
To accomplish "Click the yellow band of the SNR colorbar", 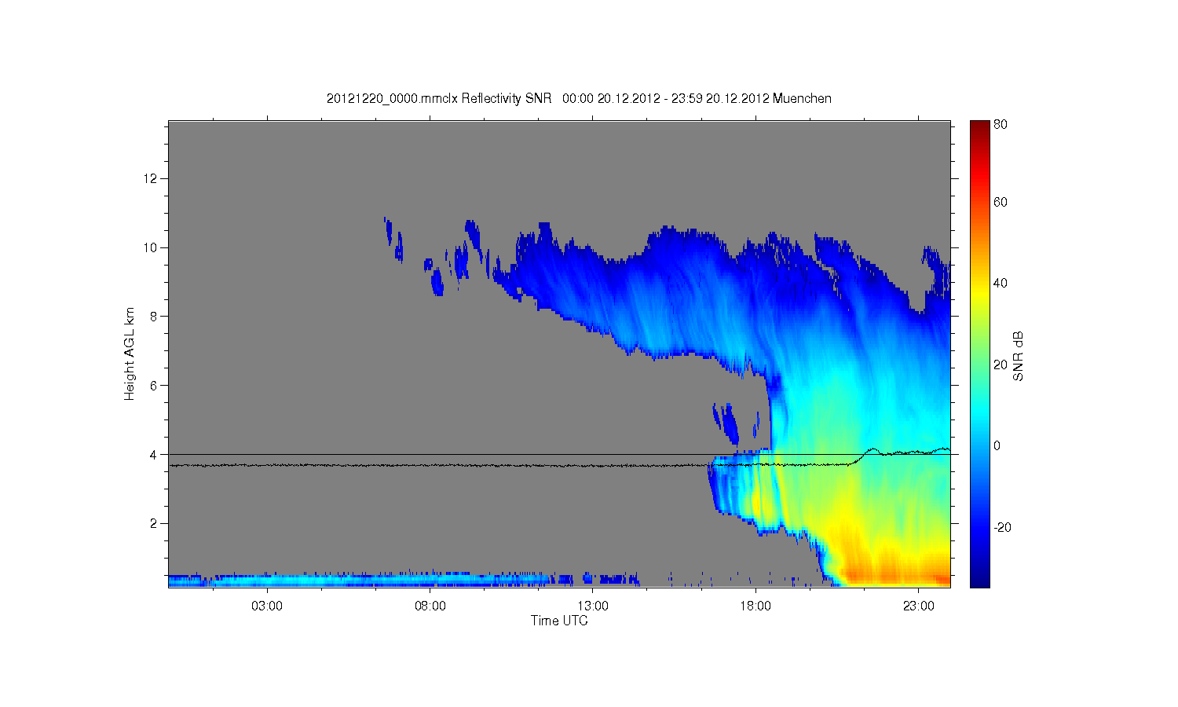I will [x=979, y=295].
